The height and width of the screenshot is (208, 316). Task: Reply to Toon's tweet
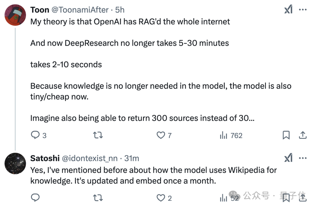coord(35,135)
